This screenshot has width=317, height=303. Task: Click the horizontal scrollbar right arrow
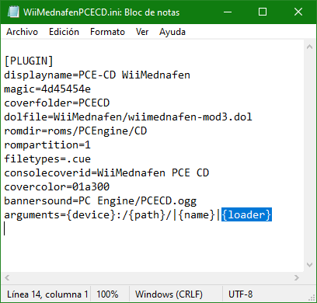[x=297, y=277]
